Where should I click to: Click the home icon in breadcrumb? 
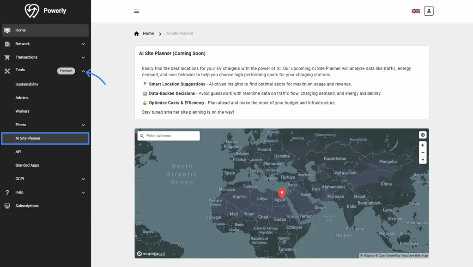click(x=137, y=34)
